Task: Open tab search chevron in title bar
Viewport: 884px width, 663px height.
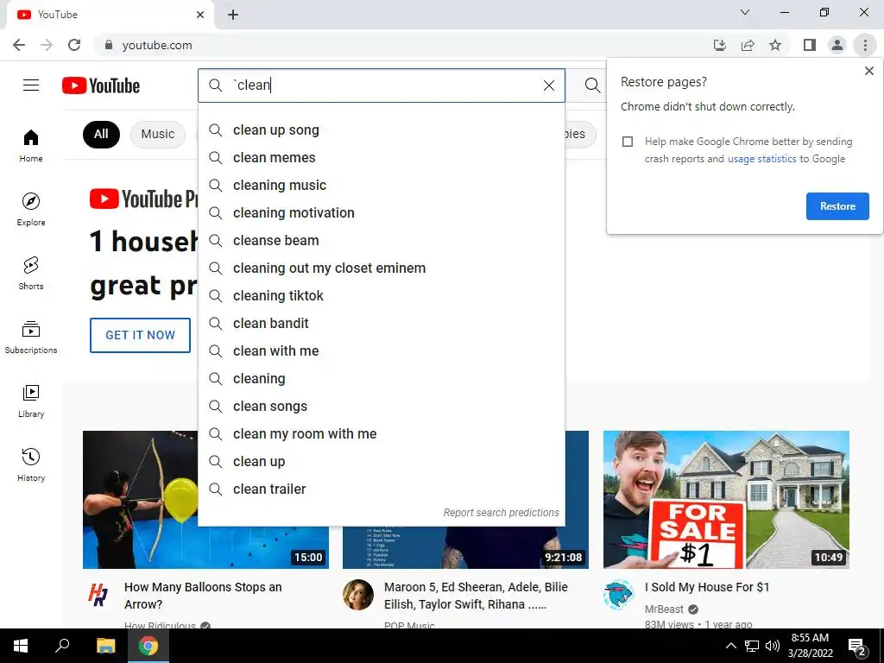Action: click(x=745, y=12)
